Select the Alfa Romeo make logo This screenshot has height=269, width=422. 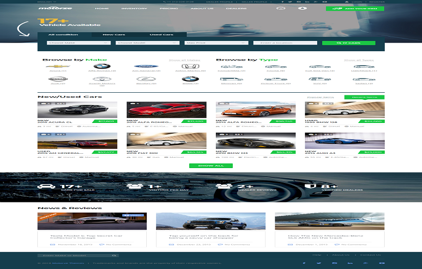pos(102,66)
